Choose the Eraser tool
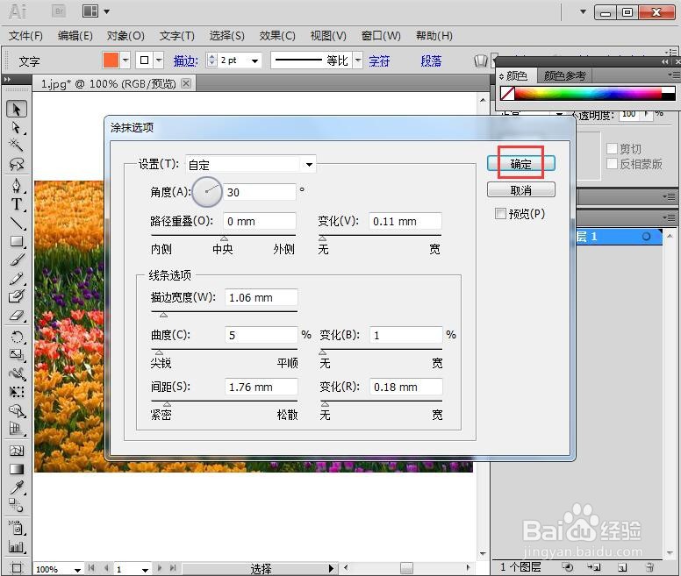The width and height of the screenshot is (681, 576). click(17, 316)
